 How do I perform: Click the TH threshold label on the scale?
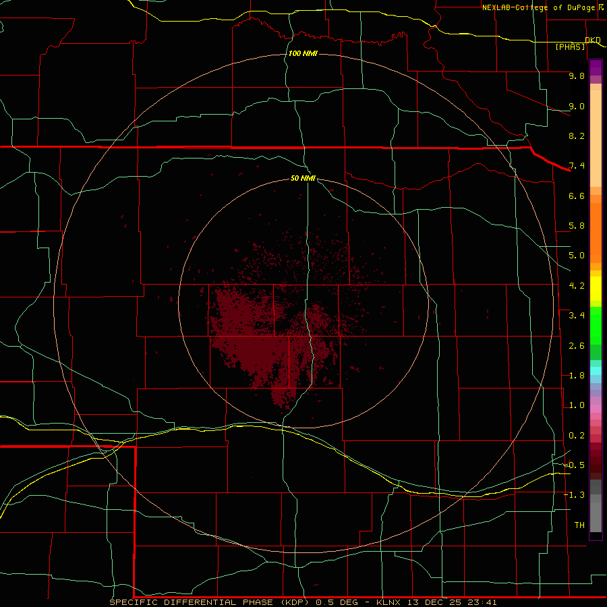tap(579, 525)
